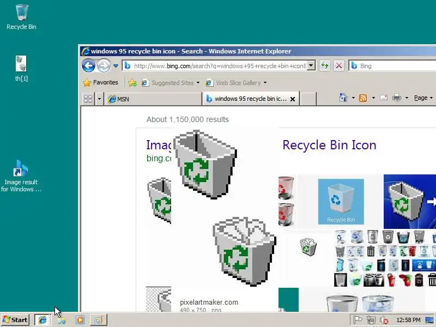Open the pixel bin on blue background thumbnail
The height and width of the screenshot is (327, 436).
click(x=410, y=202)
